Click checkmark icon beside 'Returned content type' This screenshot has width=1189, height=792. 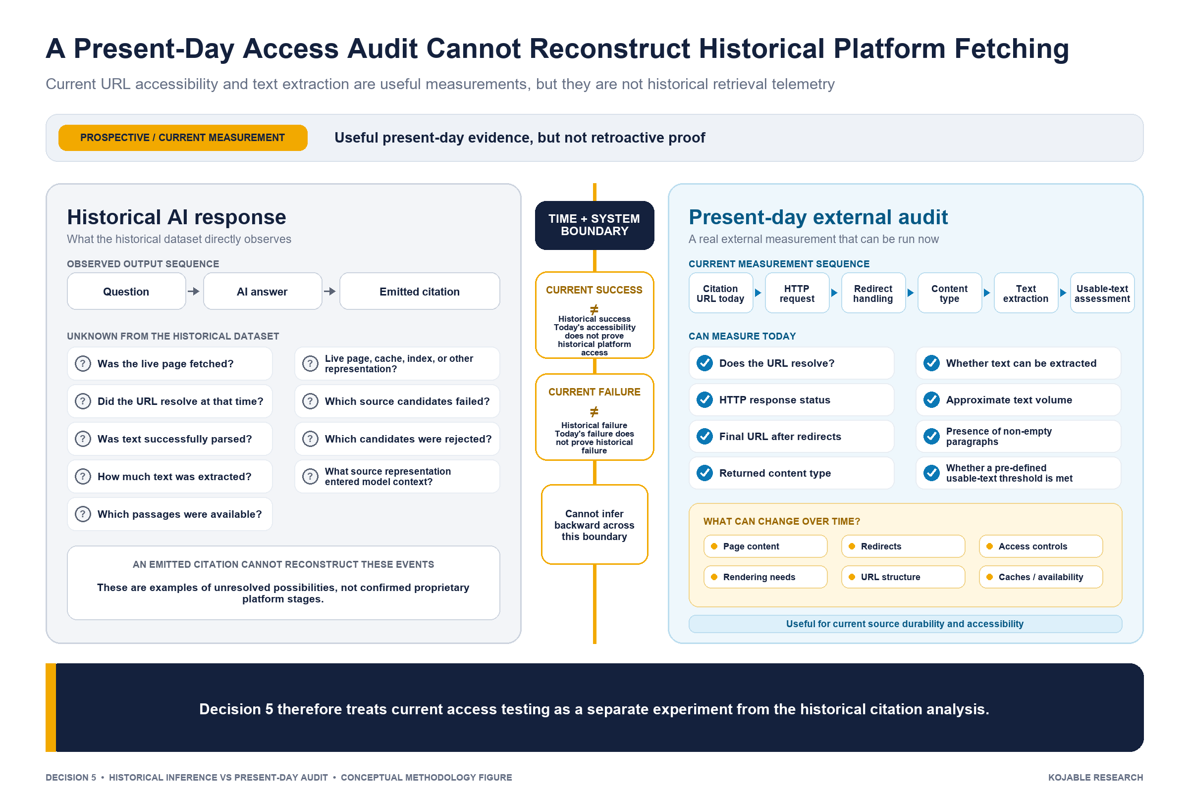pyautogui.click(x=704, y=473)
